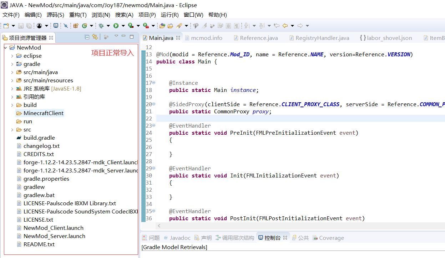The width and height of the screenshot is (445, 258).
Task: Click the Search flashlight toolbar icon
Action: point(179,26)
